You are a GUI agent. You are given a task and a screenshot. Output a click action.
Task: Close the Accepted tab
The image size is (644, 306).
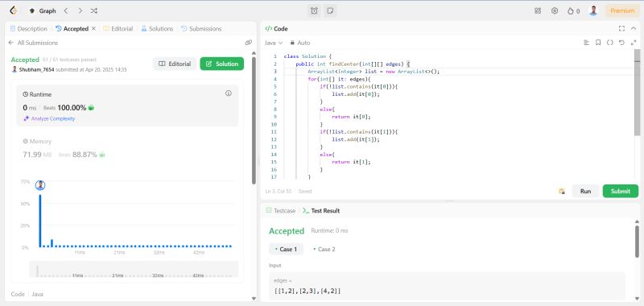[x=93, y=29]
